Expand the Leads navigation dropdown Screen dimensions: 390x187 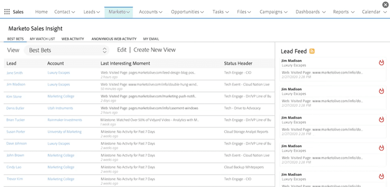pyautogui.click(x=98, y=12)
